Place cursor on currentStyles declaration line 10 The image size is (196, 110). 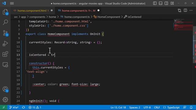tap(65, 42)
